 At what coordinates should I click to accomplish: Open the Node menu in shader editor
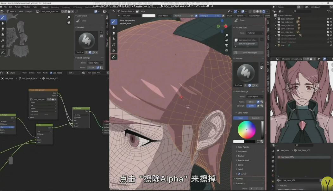(x=45, y=73)
